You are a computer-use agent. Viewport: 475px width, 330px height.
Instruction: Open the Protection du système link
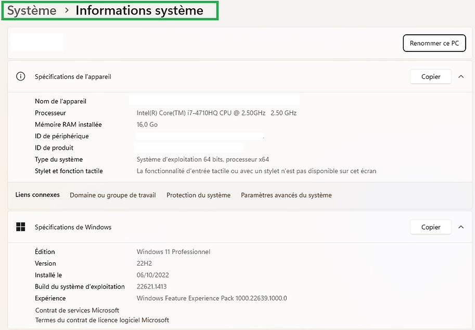[x=198, y=195]
